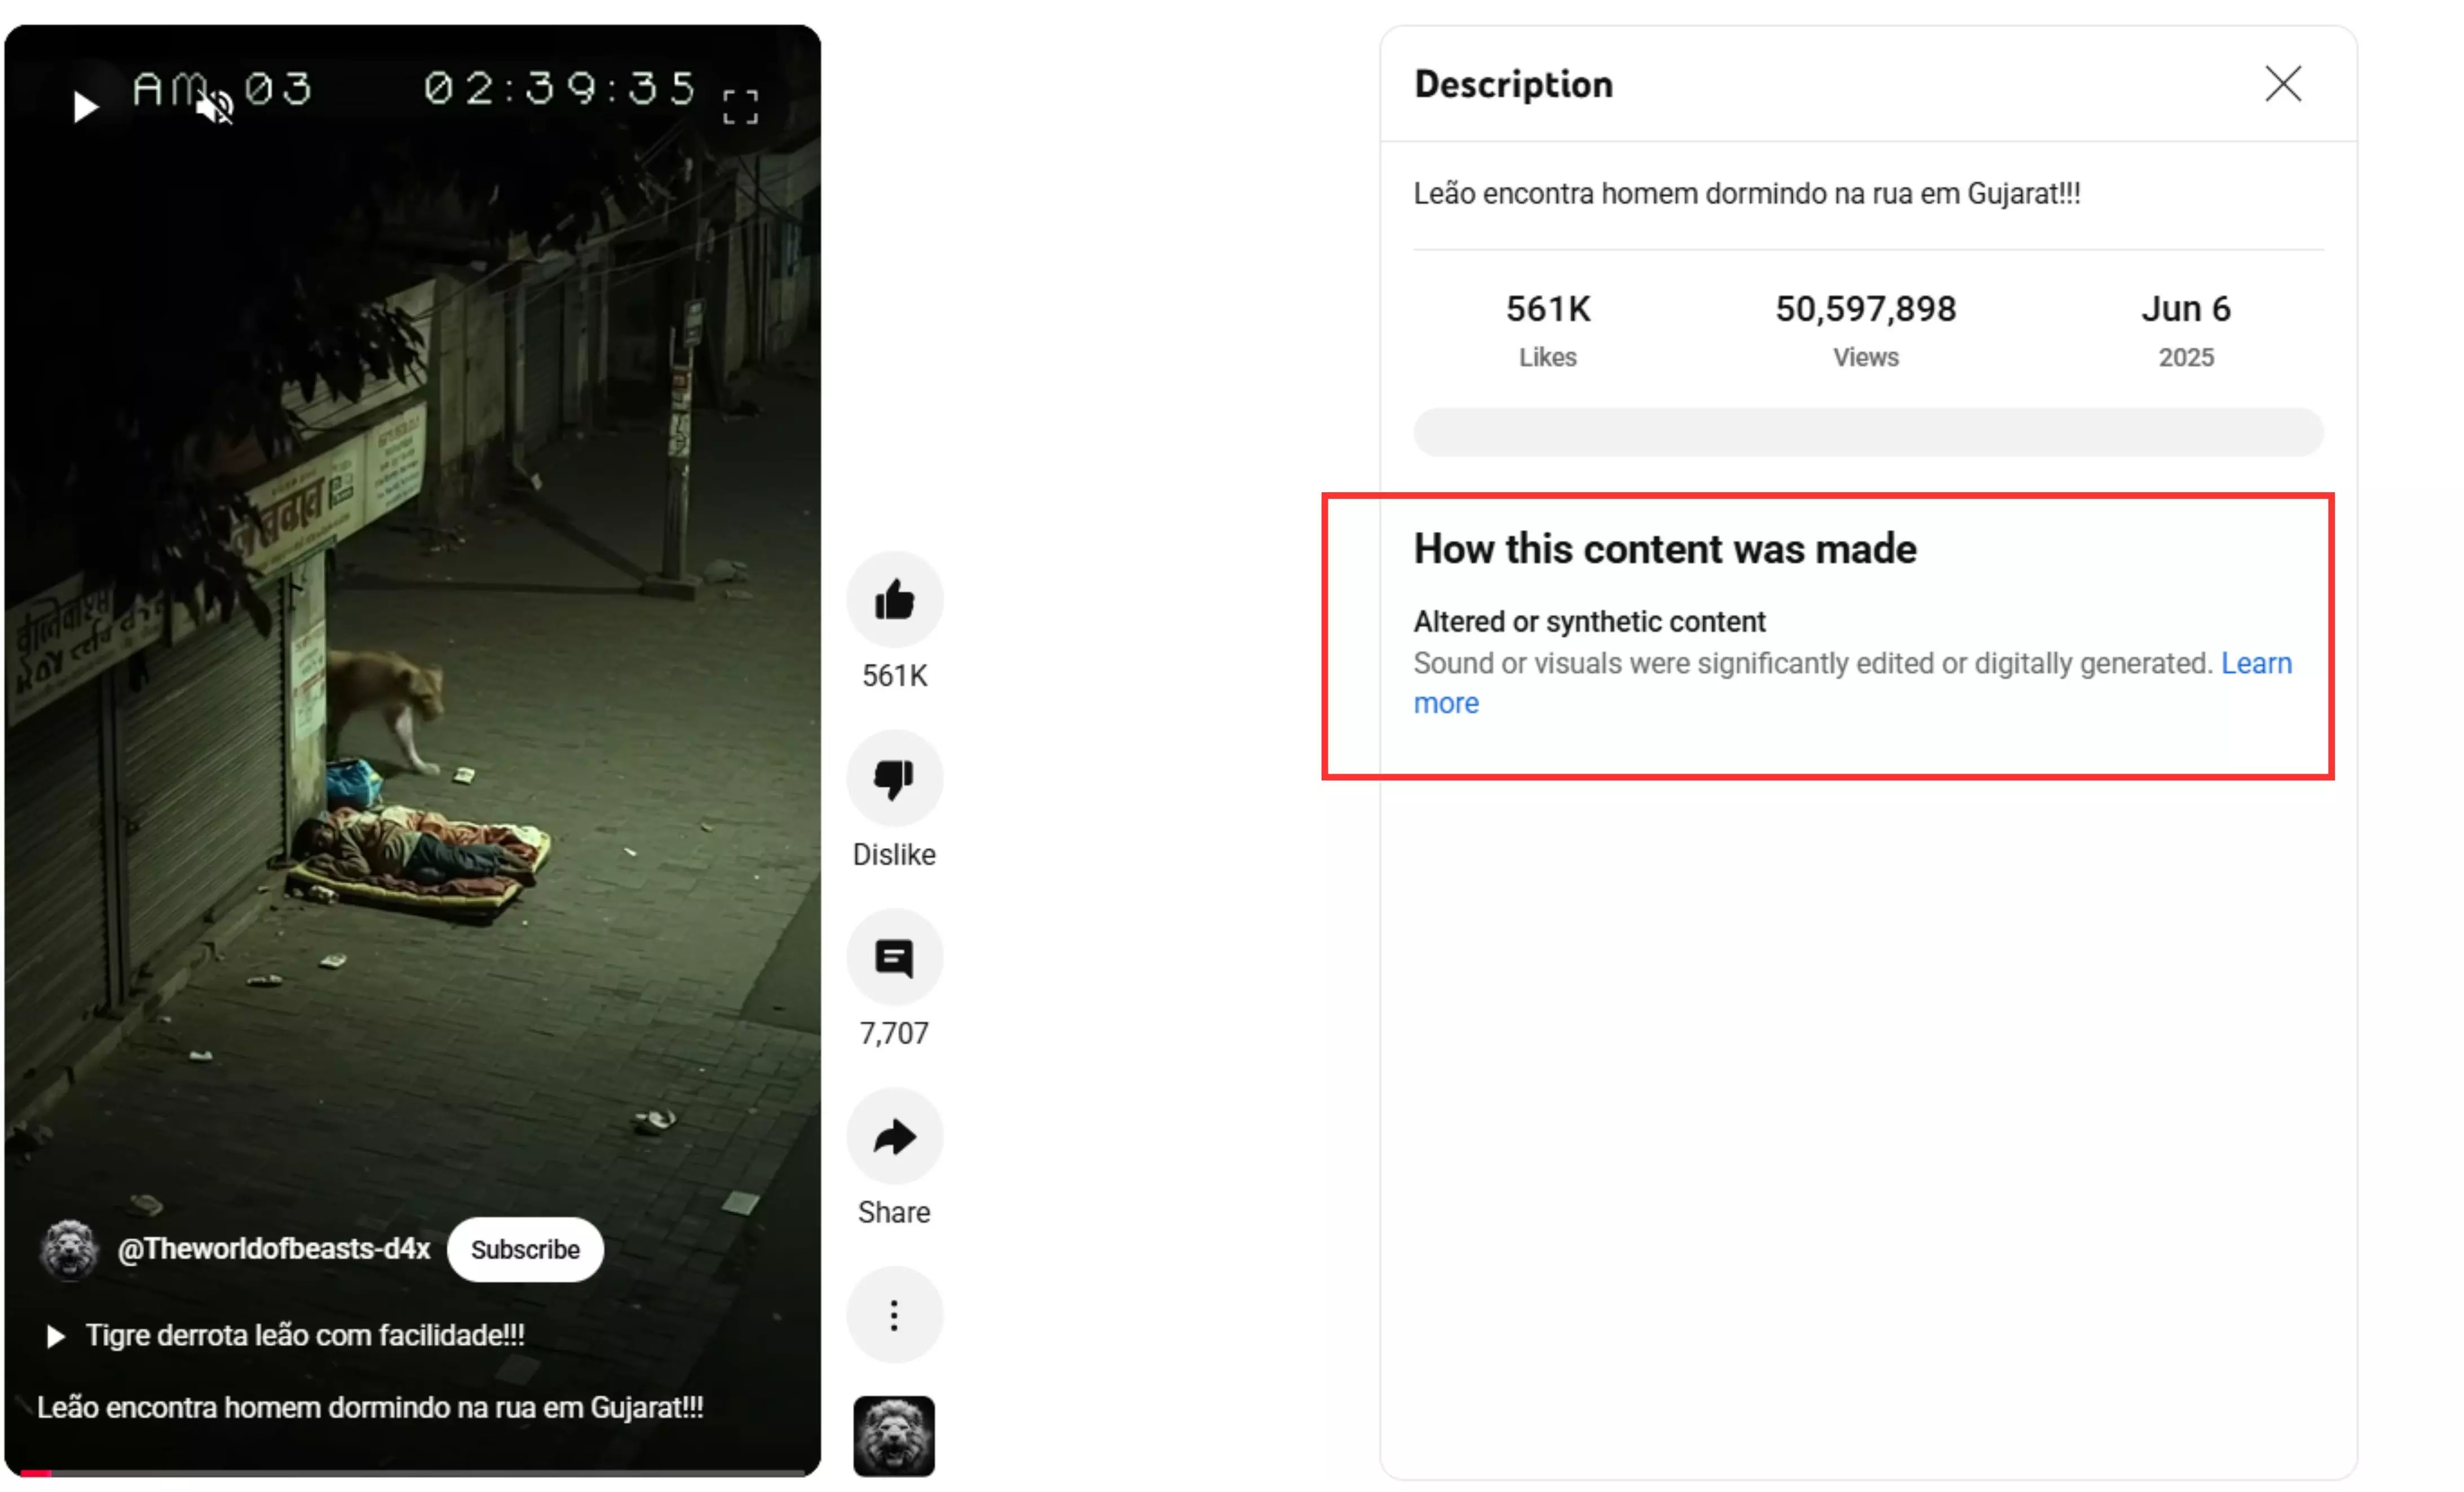
Task: Open the lion sound thumbnail
Action: 894,1436
